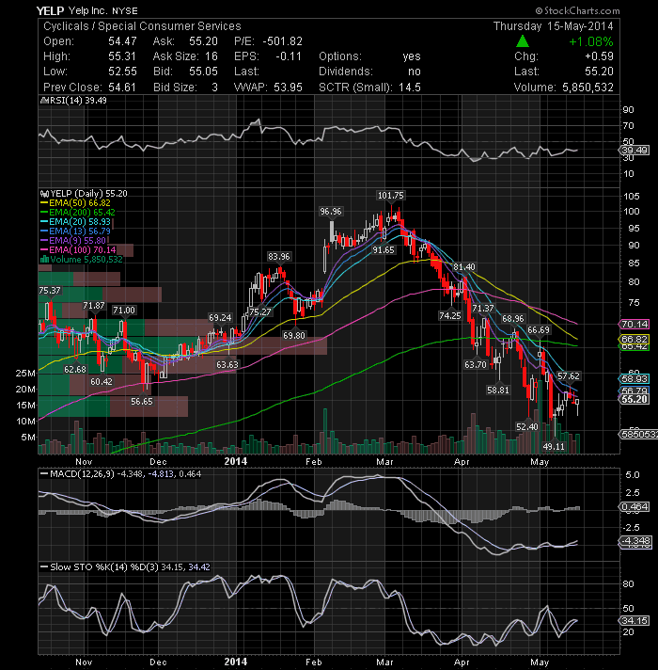Click the green up-arrow change indicator

tap(523, 41)
